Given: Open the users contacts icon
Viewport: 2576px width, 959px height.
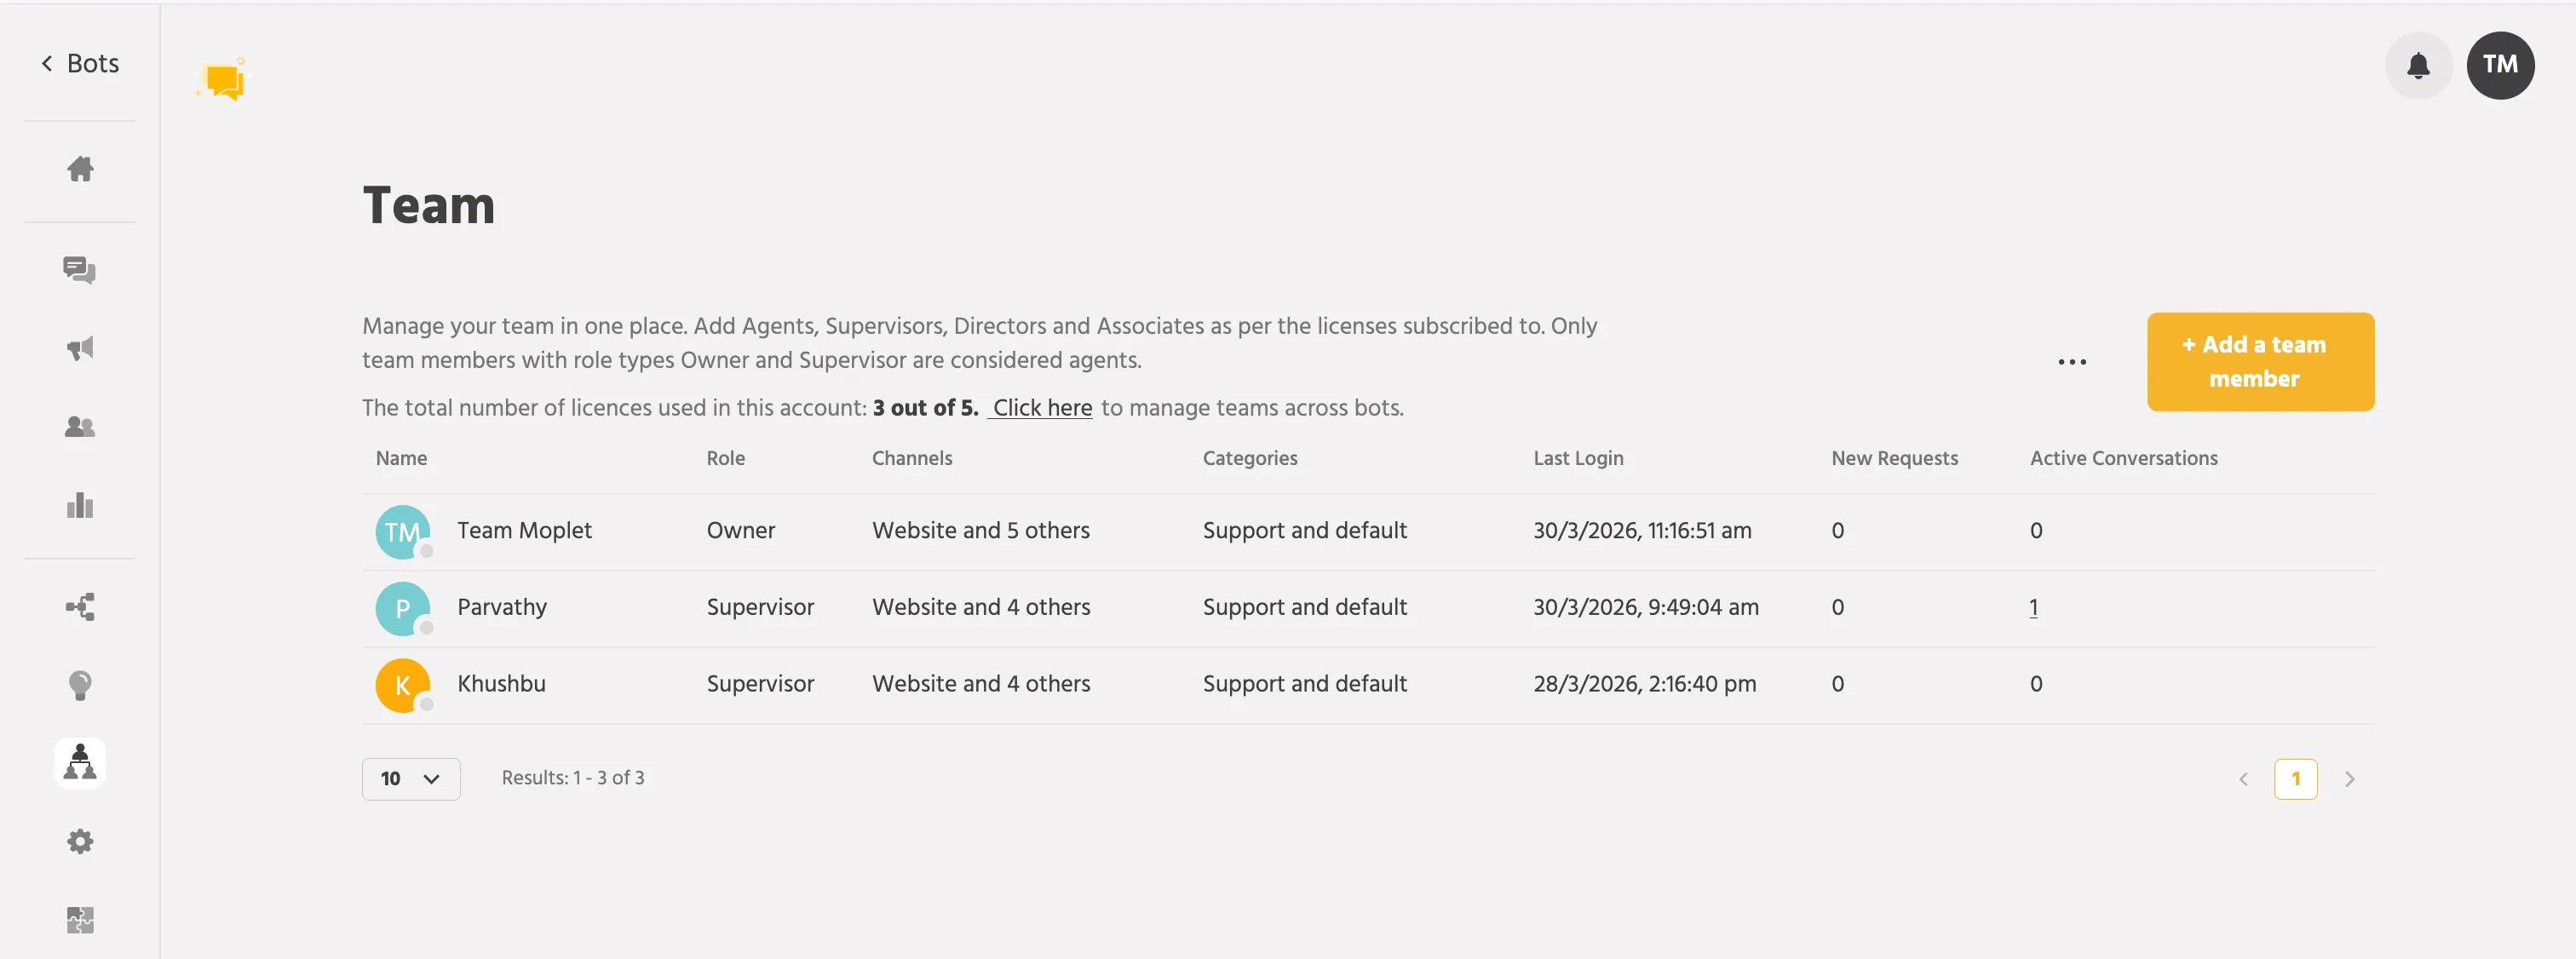Looking at the screenshot, I should coord(80,427).
